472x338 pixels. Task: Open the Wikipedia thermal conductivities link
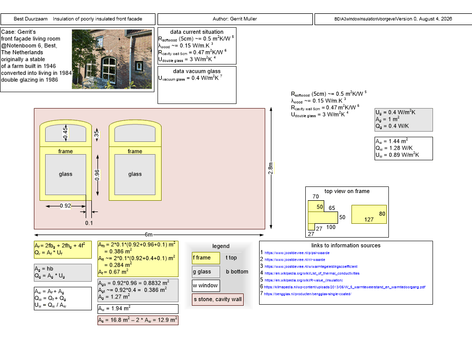click(312, 273)
